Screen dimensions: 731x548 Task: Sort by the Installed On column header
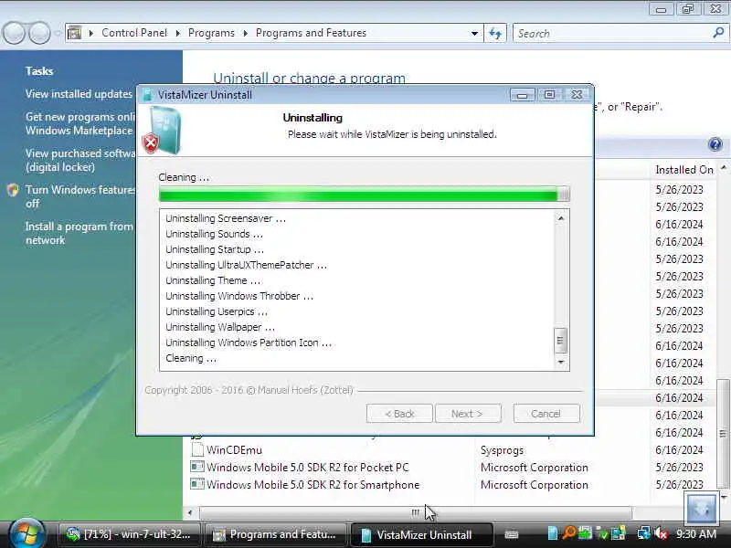[x=683, y=170]
